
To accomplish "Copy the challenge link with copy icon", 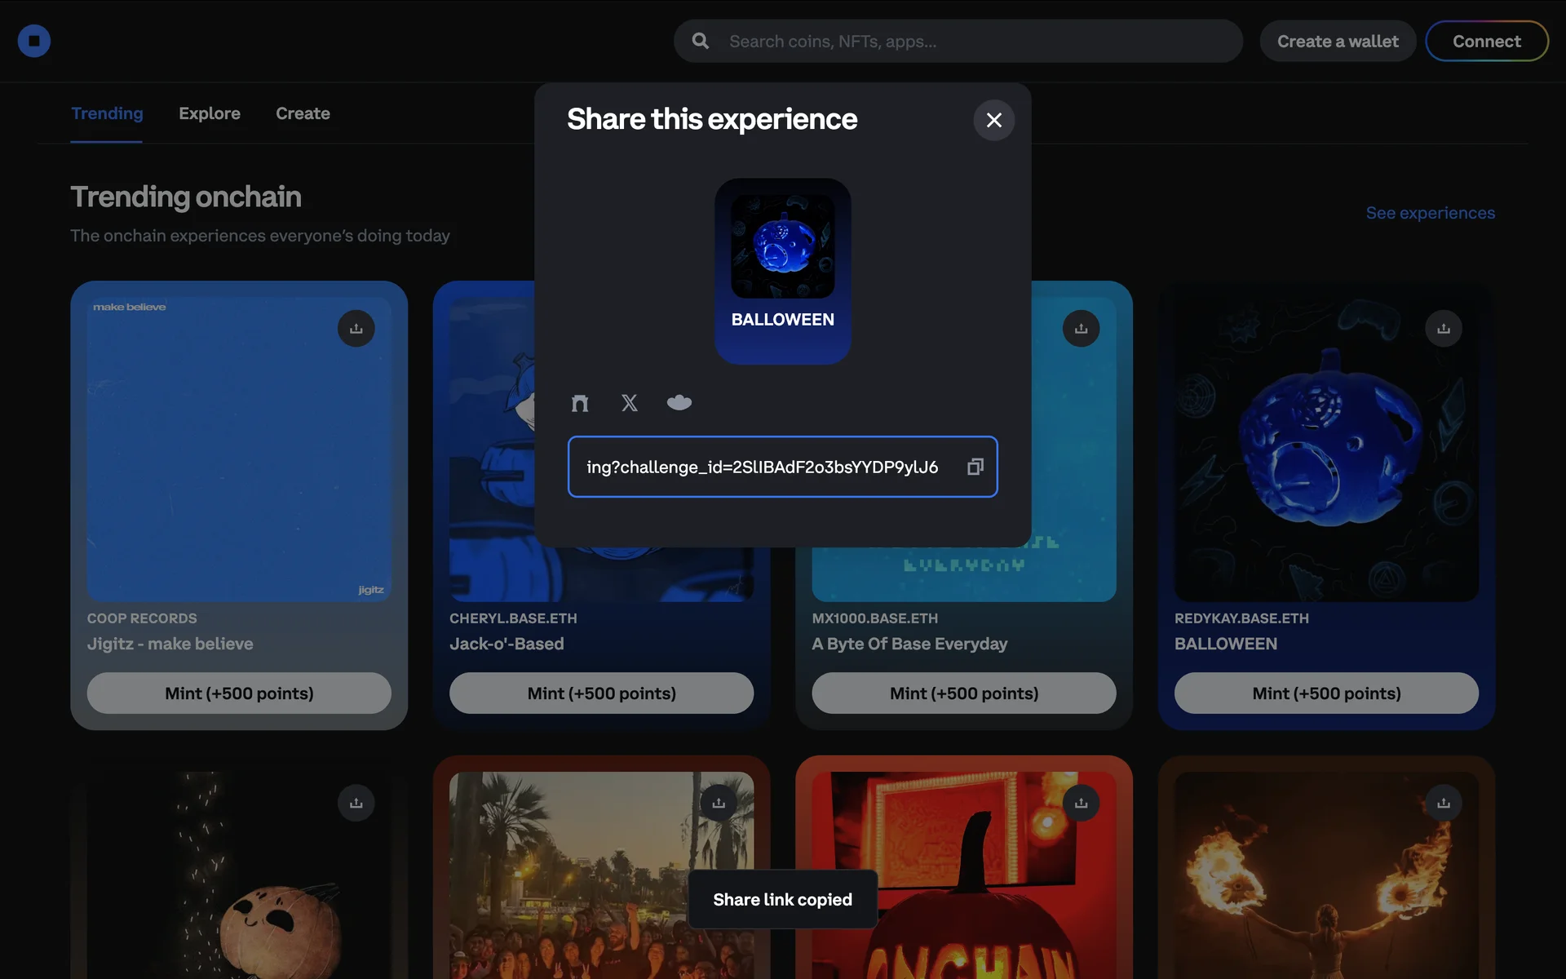I will coord(975,467).
